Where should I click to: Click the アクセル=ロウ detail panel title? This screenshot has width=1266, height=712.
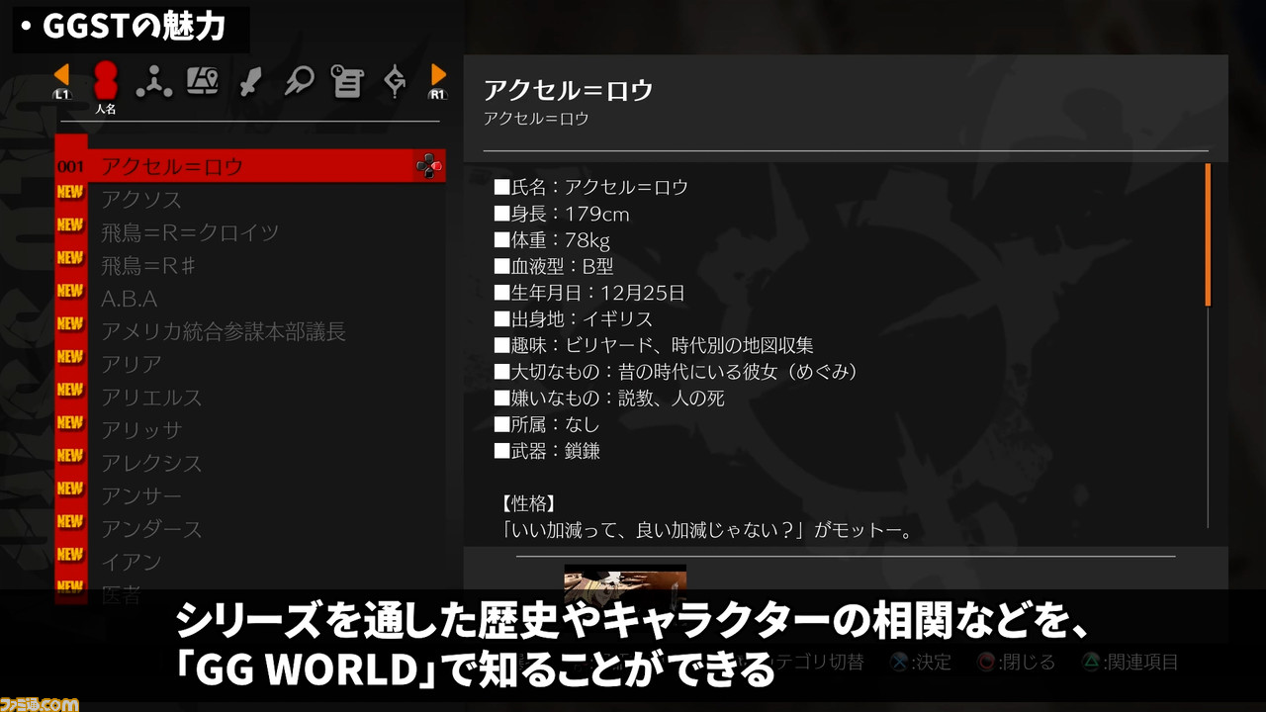coord(569,90)
